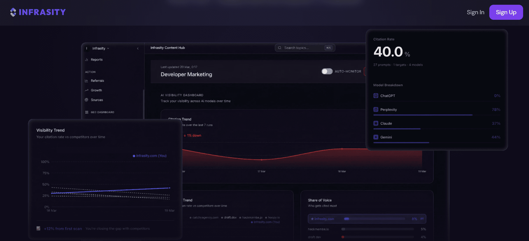Expand the Infrasity workspace dropdown

coord(101,48)
